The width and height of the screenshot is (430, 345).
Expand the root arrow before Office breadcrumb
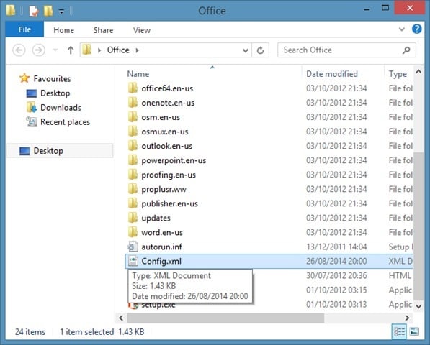click(99, 50)
